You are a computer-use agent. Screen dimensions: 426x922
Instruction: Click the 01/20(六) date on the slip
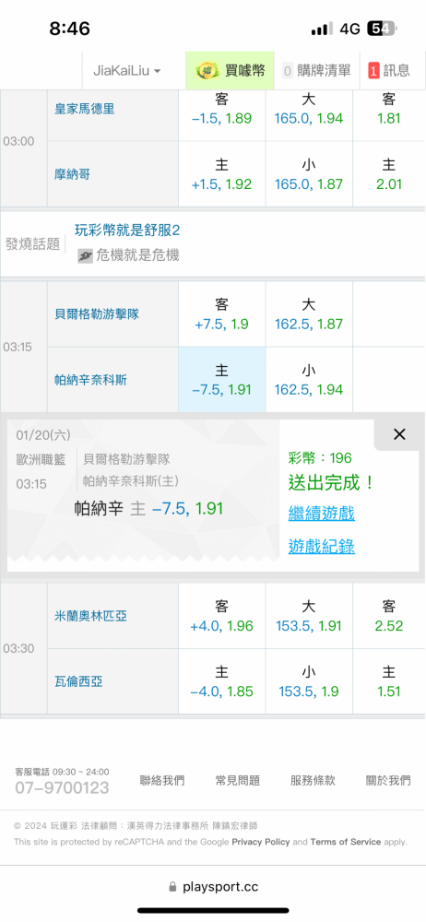point(43,435)
